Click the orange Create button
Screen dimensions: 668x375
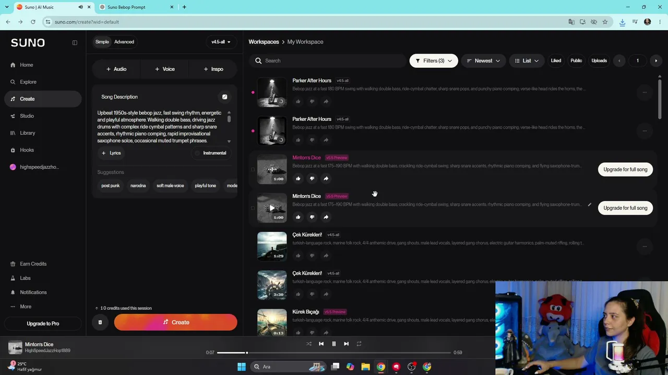pos(176,322)
